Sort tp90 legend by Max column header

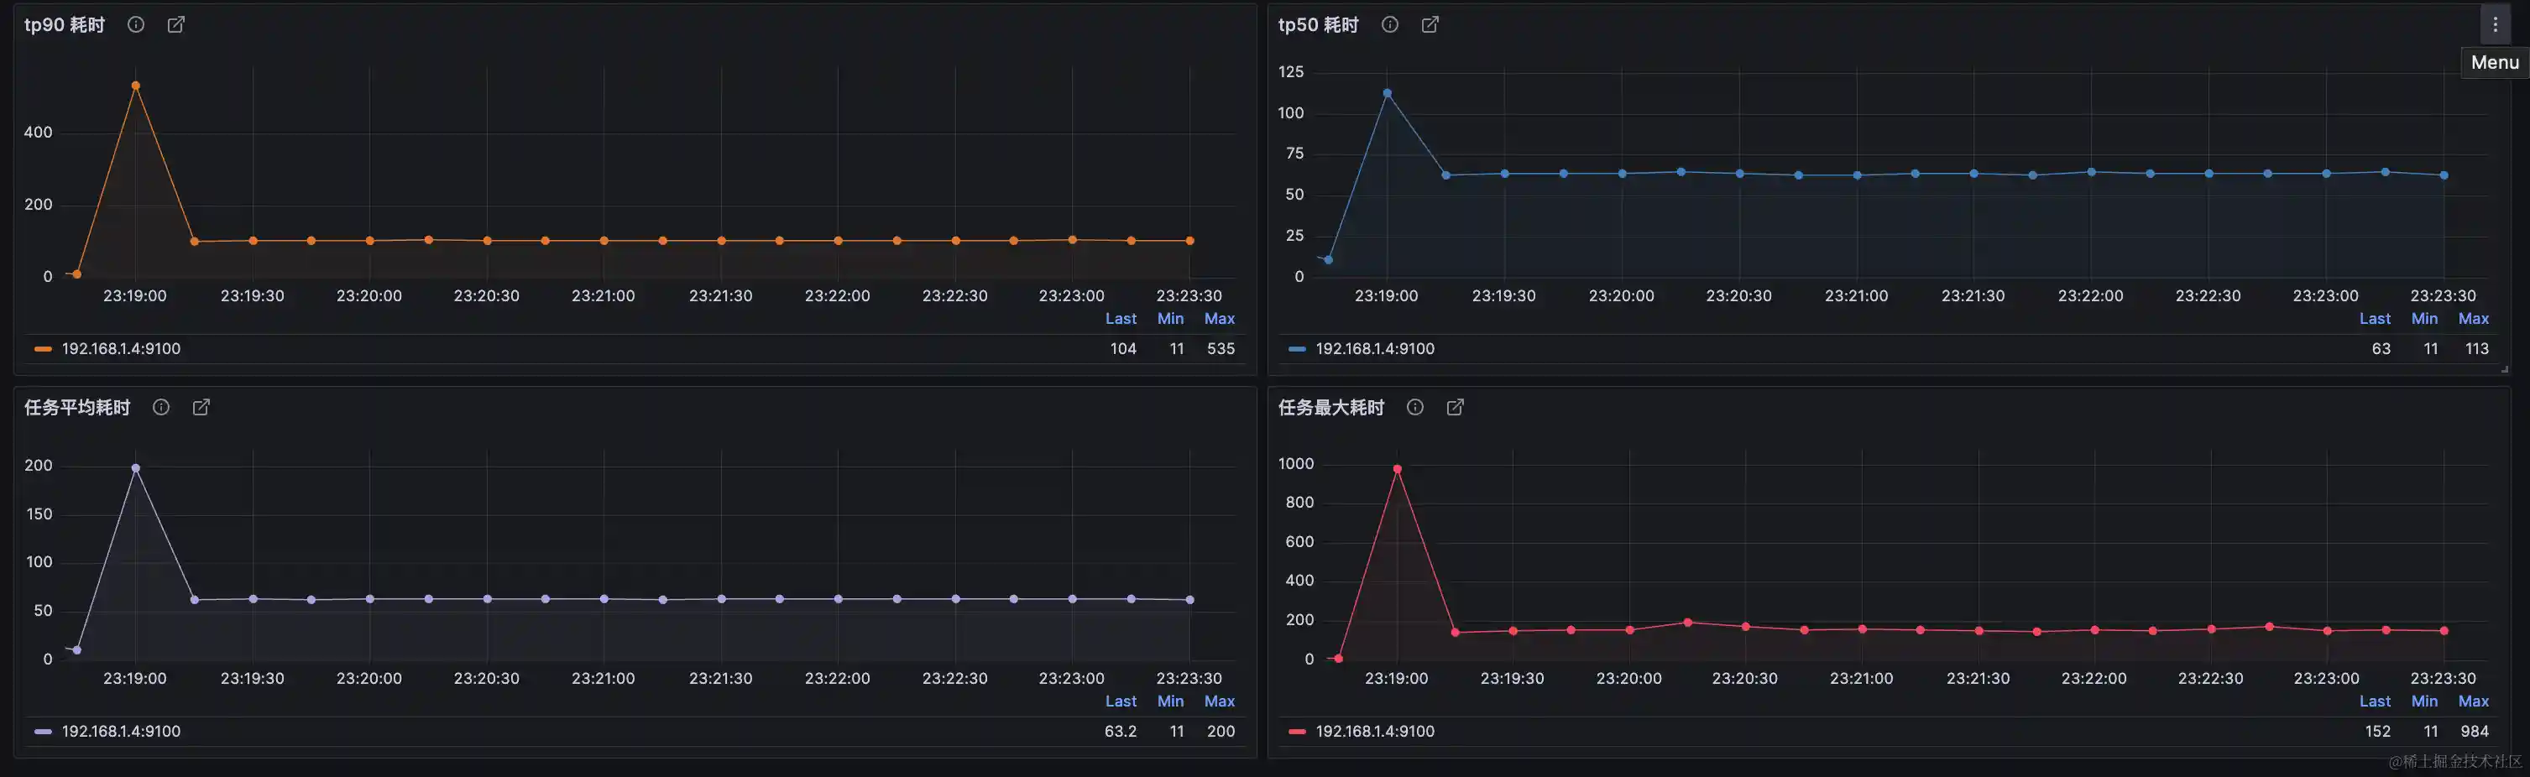1219,319
